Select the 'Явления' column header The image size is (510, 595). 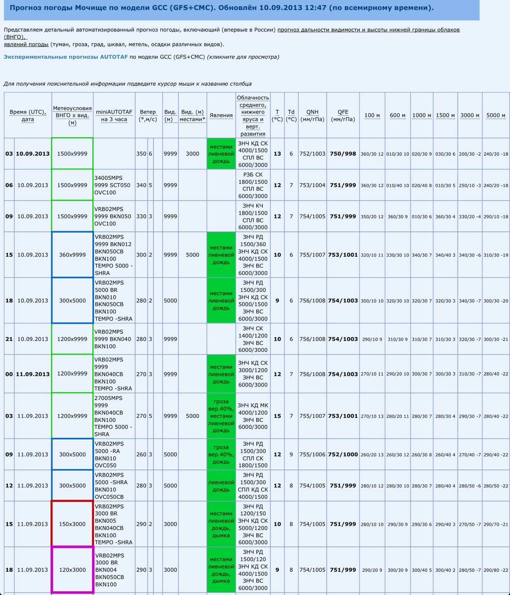[x=221, y=115]
